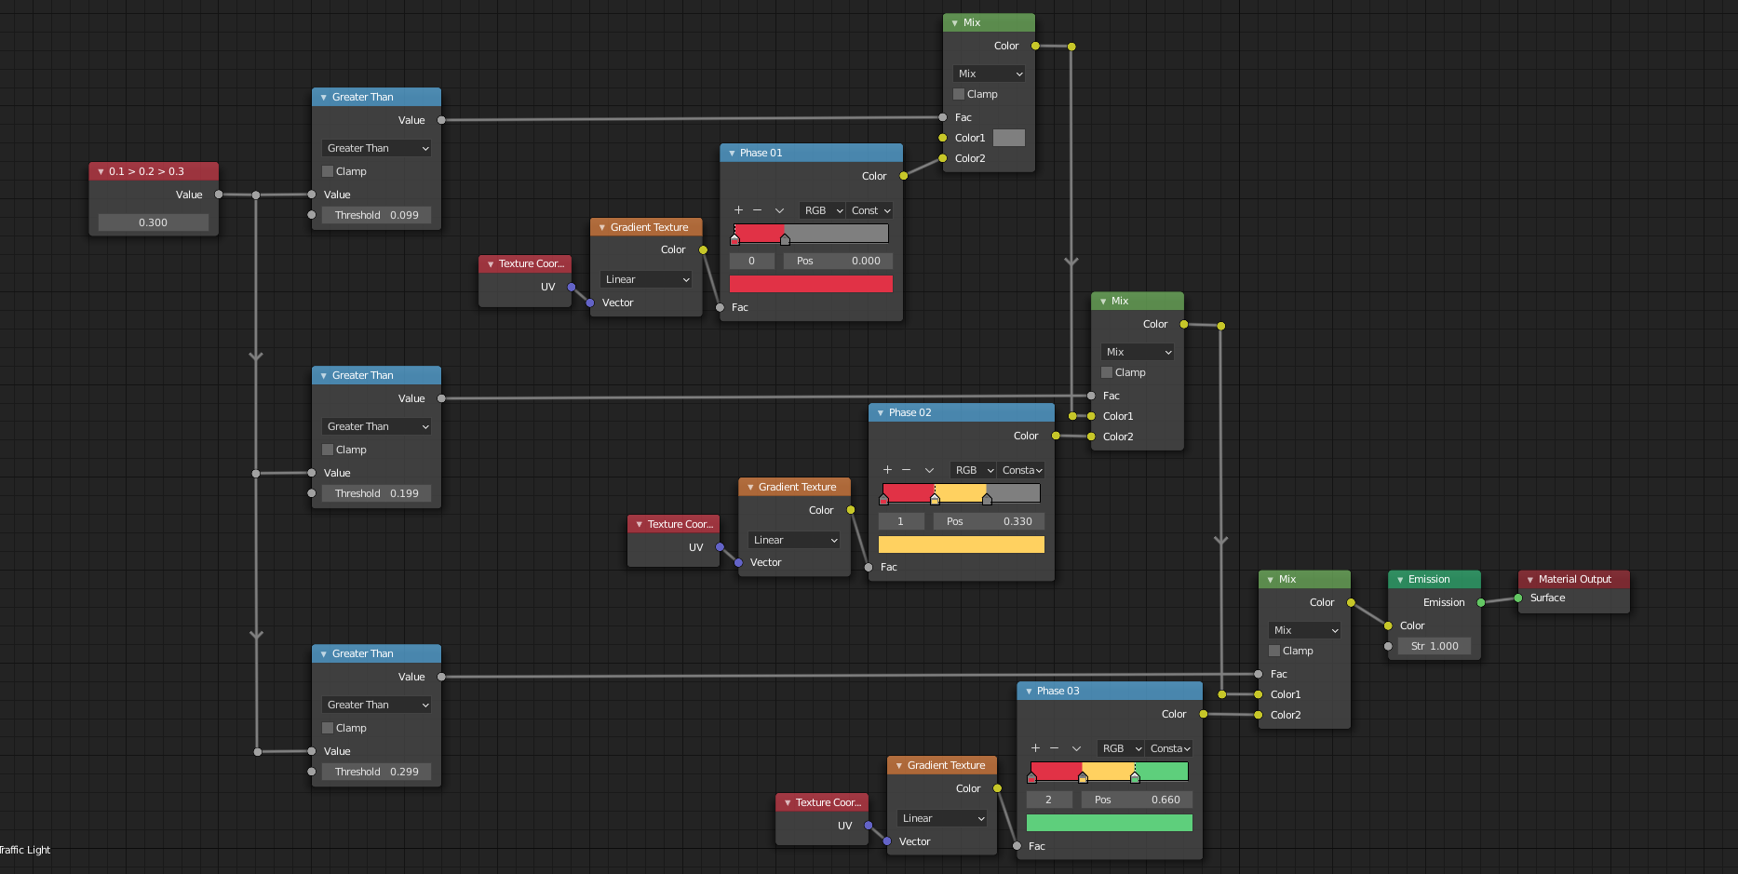Enable Clamp on Greater Than with threshold 0.199
The width and height of the screenshot is (1738, 874).
328,450
